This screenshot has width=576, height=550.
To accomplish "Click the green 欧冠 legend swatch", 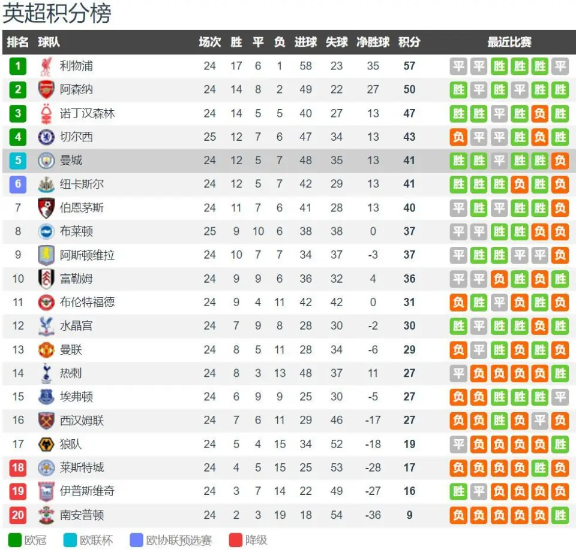I will (x=15, y=540).
